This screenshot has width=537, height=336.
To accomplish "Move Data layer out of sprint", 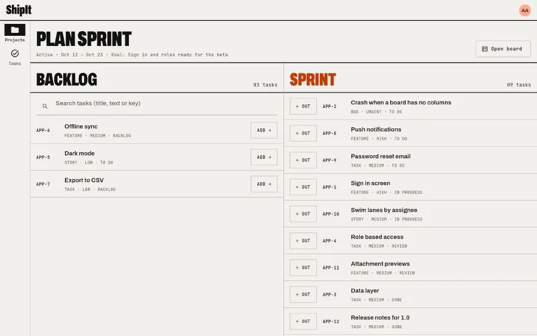I will pos(303,295).
